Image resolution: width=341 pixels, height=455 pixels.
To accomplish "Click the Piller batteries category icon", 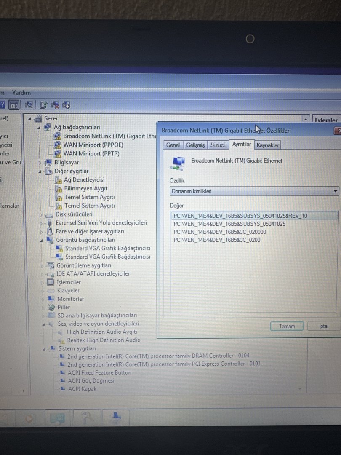I will 51,307.
